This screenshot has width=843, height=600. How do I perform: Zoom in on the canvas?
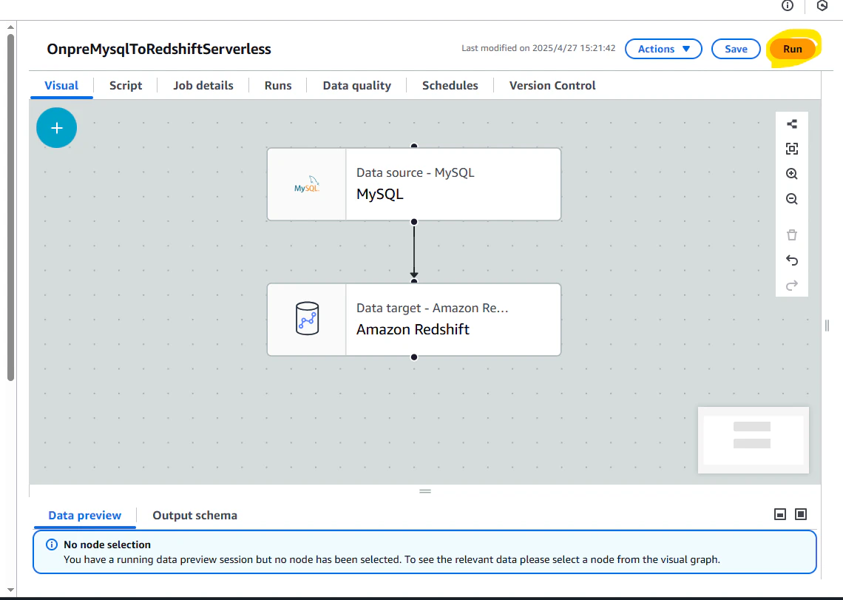[792, 174]
